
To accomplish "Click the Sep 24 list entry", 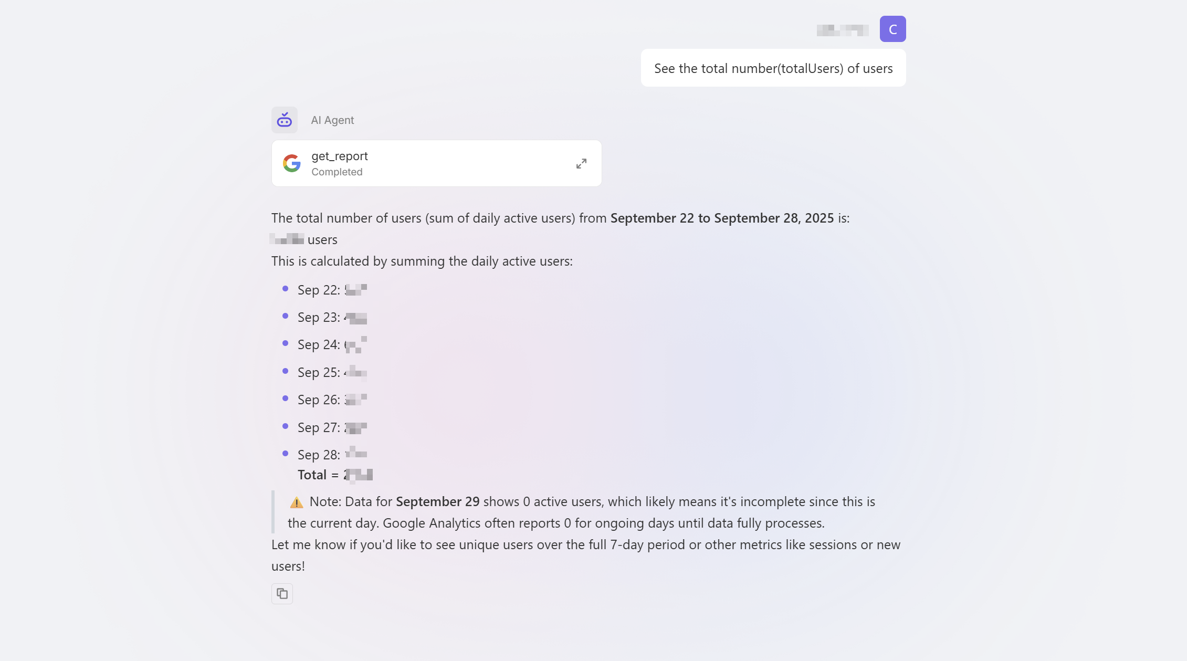I will [x=331, y=345].
